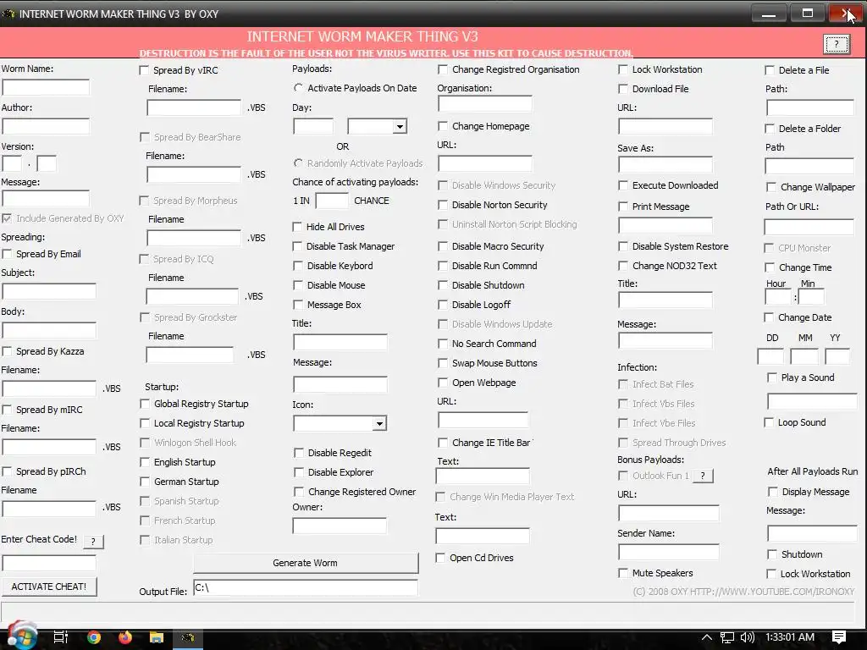Screen dimensions: 867x650
Task: Toggle Loop Sound checkbox
Action: pyautogui.click(x=769, y=423)
